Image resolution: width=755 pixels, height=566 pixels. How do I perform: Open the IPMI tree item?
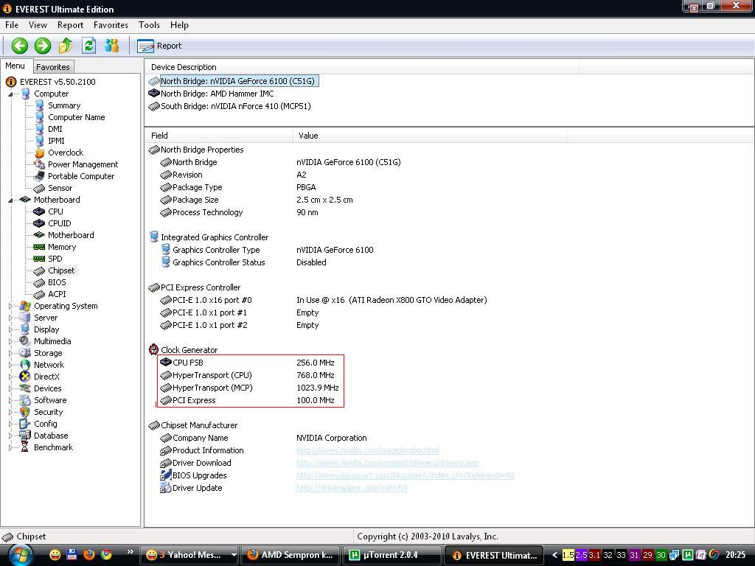click(56, 141)
